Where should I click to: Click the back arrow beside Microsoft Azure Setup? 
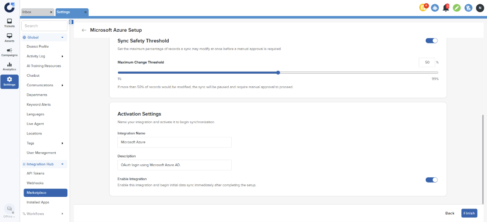[x=84, y=30]
